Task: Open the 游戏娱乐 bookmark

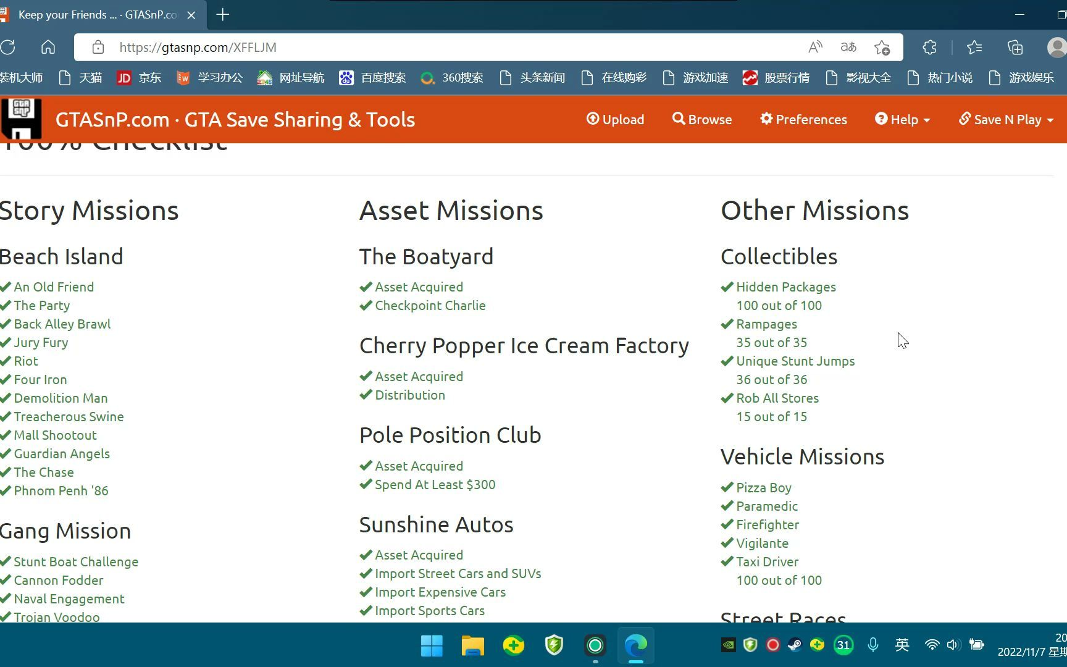Action: pyautogui.click(x=1021, y=78)
